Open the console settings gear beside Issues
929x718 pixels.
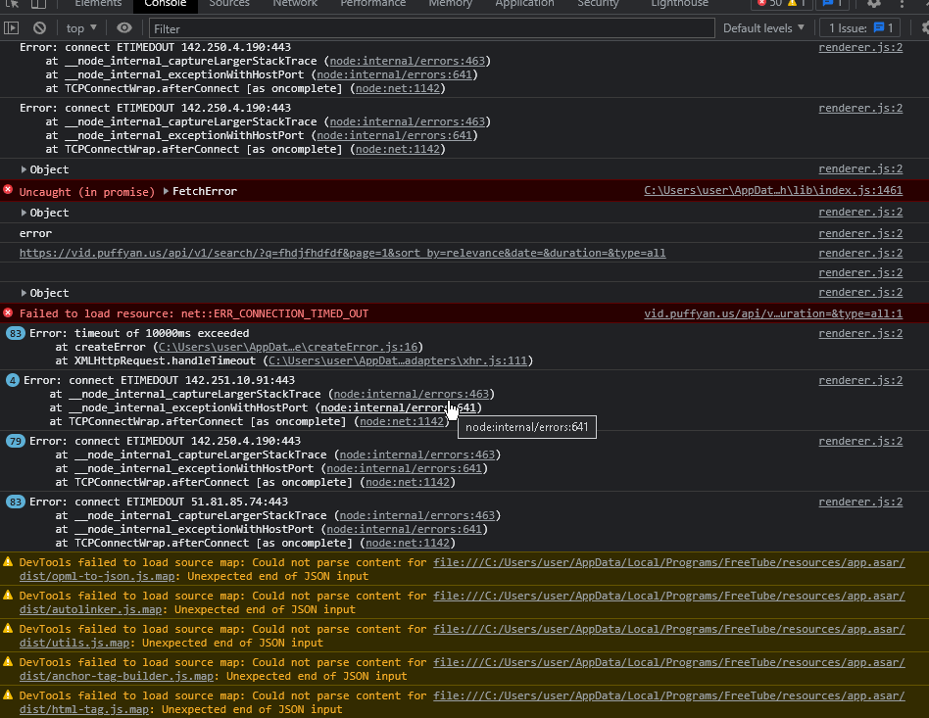[925, 27]
